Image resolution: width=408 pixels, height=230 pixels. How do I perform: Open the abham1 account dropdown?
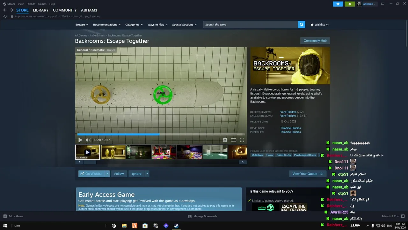[370, 4]
